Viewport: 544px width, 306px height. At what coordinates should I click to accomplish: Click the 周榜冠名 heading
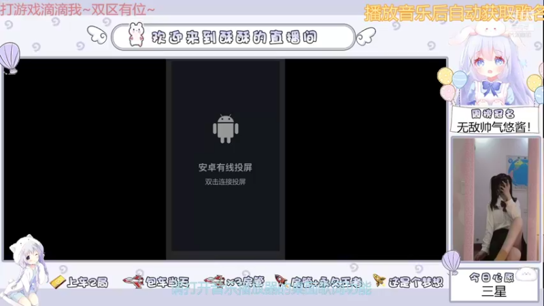click(493, 114)
